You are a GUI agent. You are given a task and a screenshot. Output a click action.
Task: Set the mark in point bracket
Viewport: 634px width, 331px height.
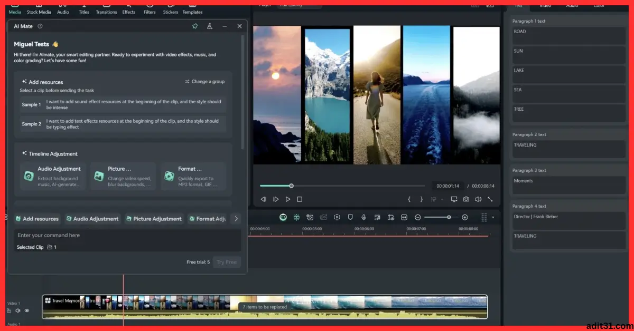click(x=409, y=199)
